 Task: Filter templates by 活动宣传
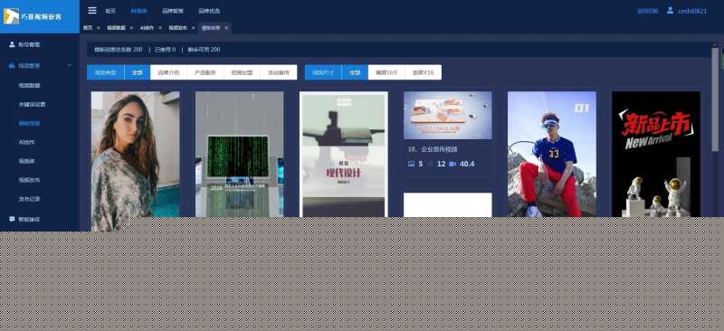click(x=279, y=72)
